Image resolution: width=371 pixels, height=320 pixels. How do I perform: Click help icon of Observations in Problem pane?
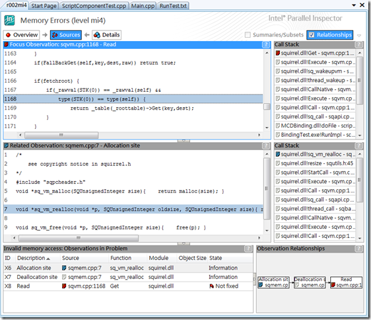pos(248,249)
